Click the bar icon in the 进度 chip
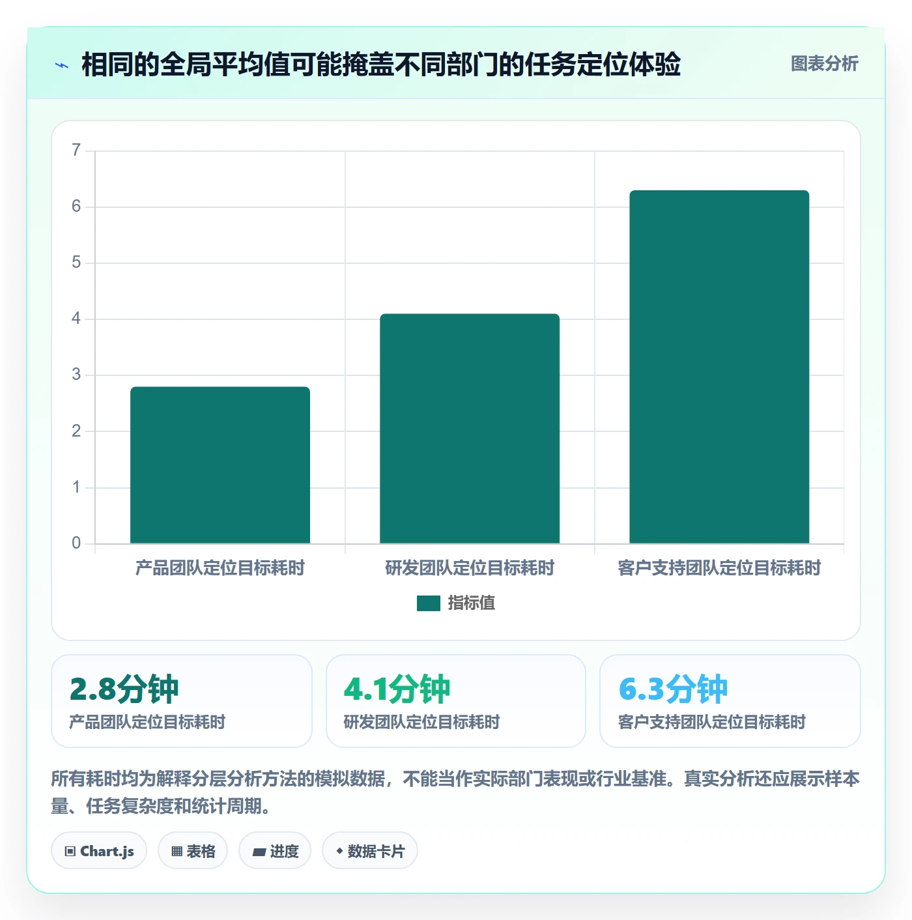The width and height of the screenshot is (912, 920). pos(259,852)
